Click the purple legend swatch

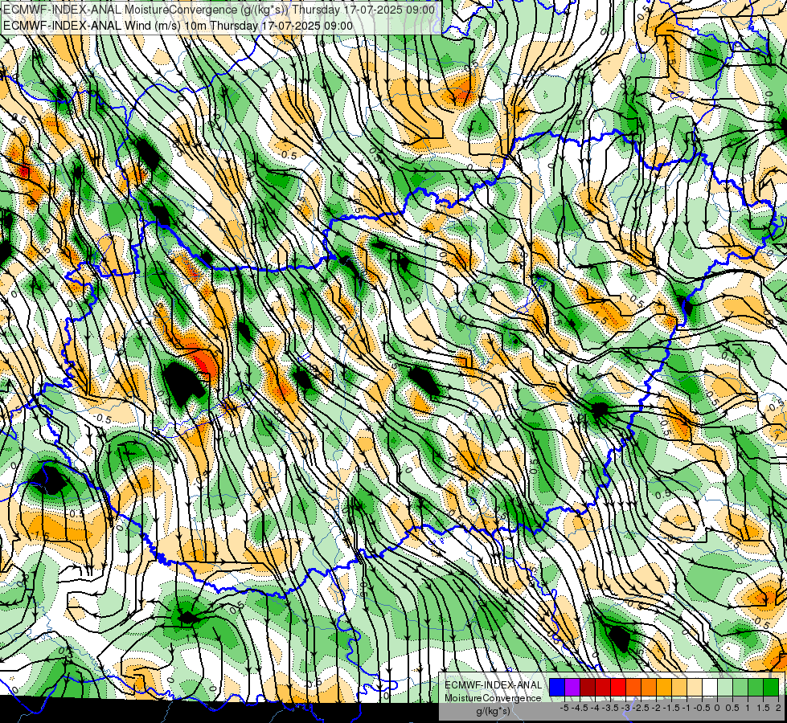pos(572,688)
